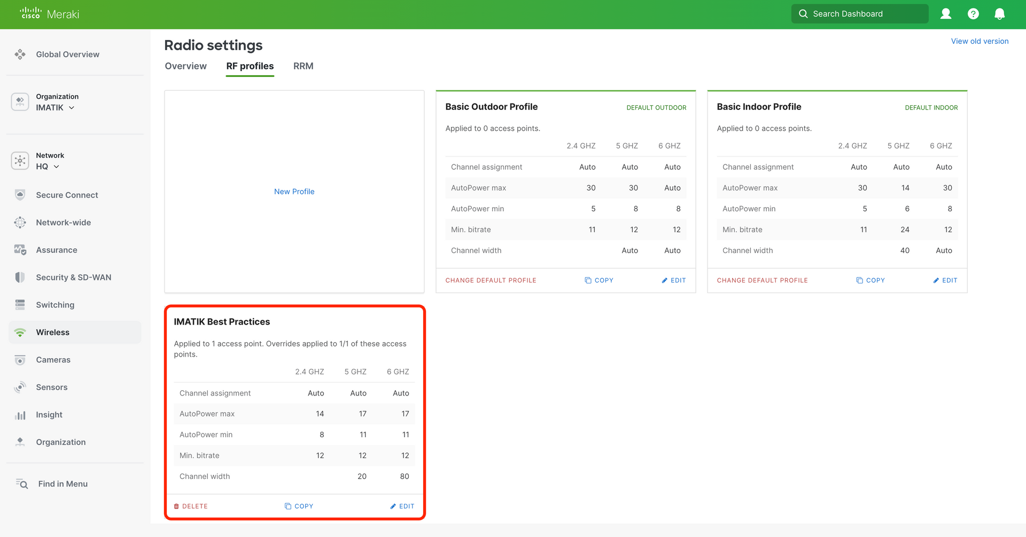Click the Wireless Wi-Fi icon in sidebar
Viewport: 1026px width, 537px height.
[20, 333]
